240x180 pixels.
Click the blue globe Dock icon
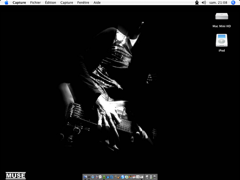pos(123,177)
